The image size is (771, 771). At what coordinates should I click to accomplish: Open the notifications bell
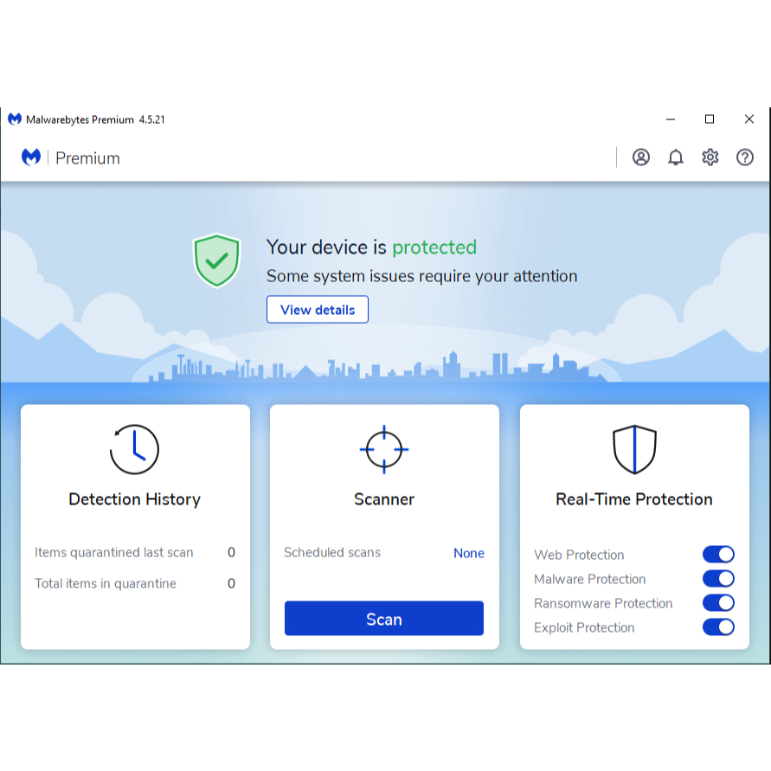point(676,157)
